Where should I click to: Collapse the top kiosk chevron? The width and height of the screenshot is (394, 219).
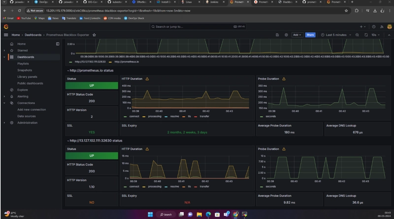point(389,35)
